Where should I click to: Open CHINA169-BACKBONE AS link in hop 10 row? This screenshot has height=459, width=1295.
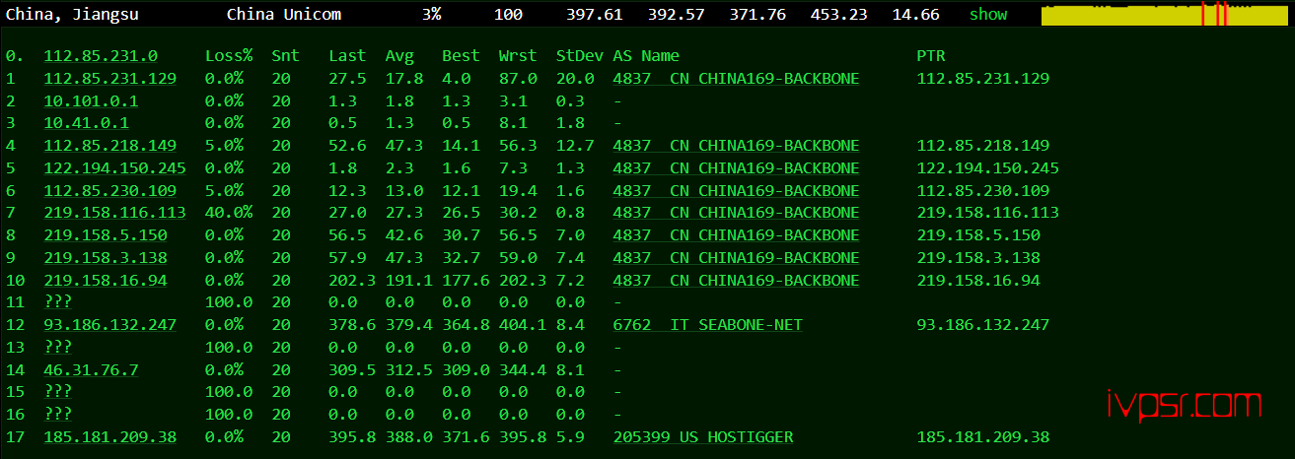click(x=736, y=281)
